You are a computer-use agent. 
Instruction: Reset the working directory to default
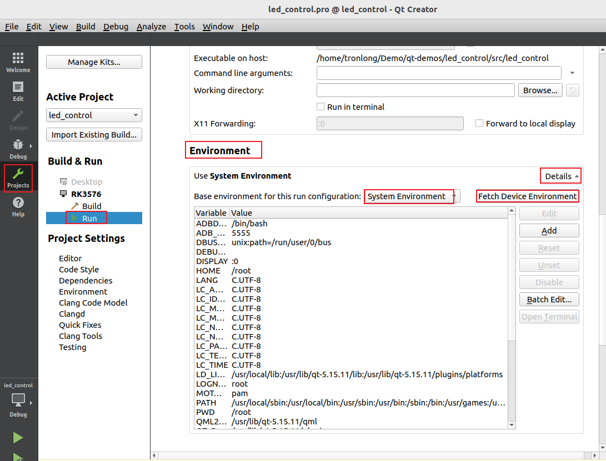pos(572,90)
